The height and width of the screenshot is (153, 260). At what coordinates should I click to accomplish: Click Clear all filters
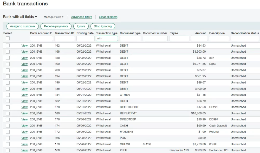tap(108, 17)
